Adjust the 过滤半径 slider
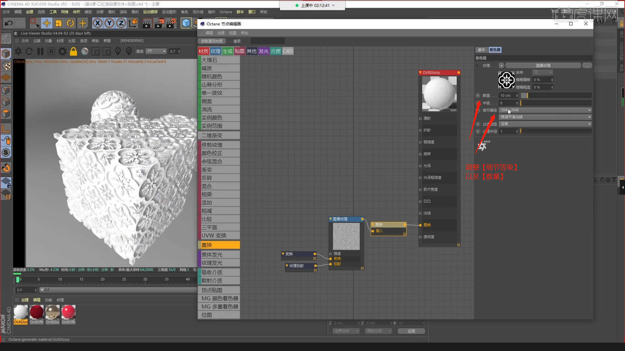The height and width of the screenshot is (351, 625). pos(556,131)
